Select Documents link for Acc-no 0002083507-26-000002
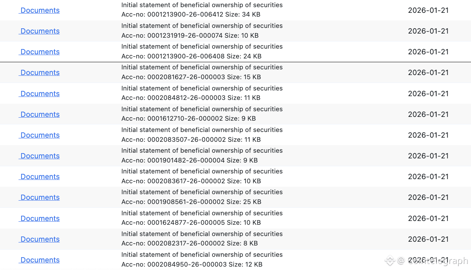 [x=40, y=135]
